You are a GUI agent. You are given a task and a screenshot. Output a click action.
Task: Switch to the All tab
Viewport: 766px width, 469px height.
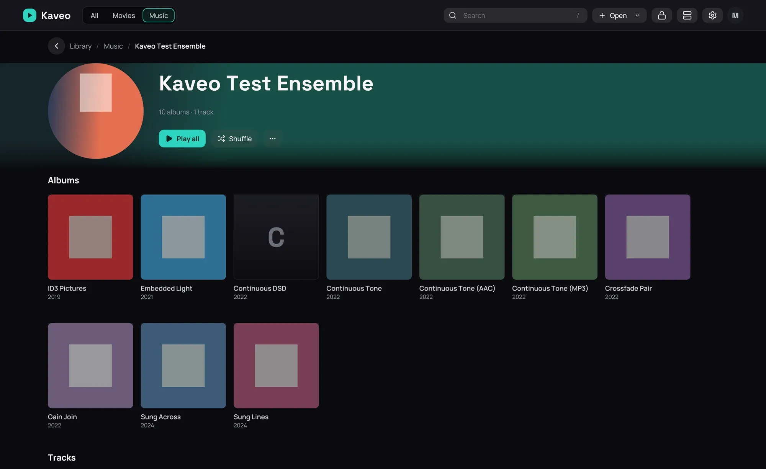[94, 15]
